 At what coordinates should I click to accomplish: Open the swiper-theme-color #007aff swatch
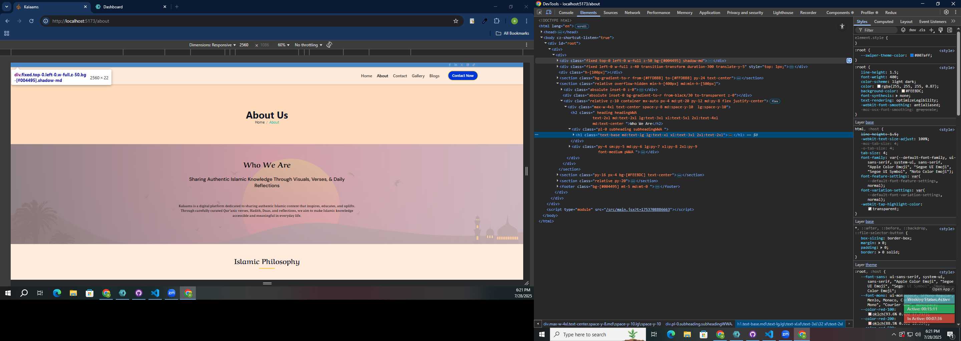pos(912,56)
